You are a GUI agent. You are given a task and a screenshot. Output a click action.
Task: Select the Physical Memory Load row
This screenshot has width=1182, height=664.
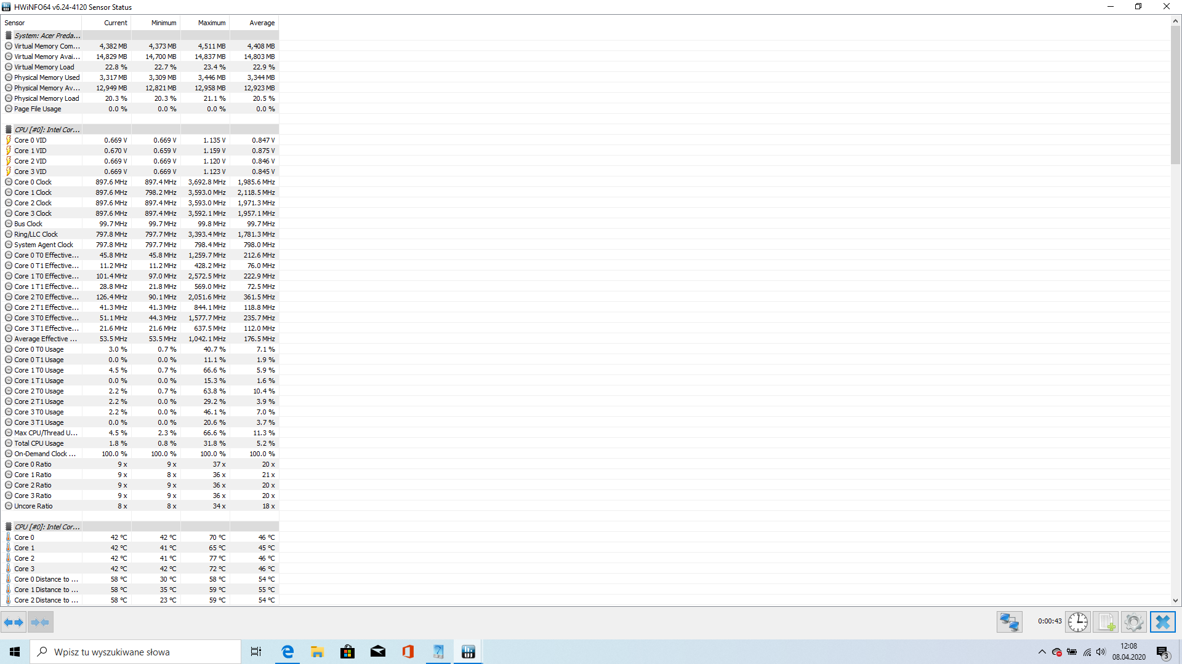pyautogui.click(x=140, y=98)
